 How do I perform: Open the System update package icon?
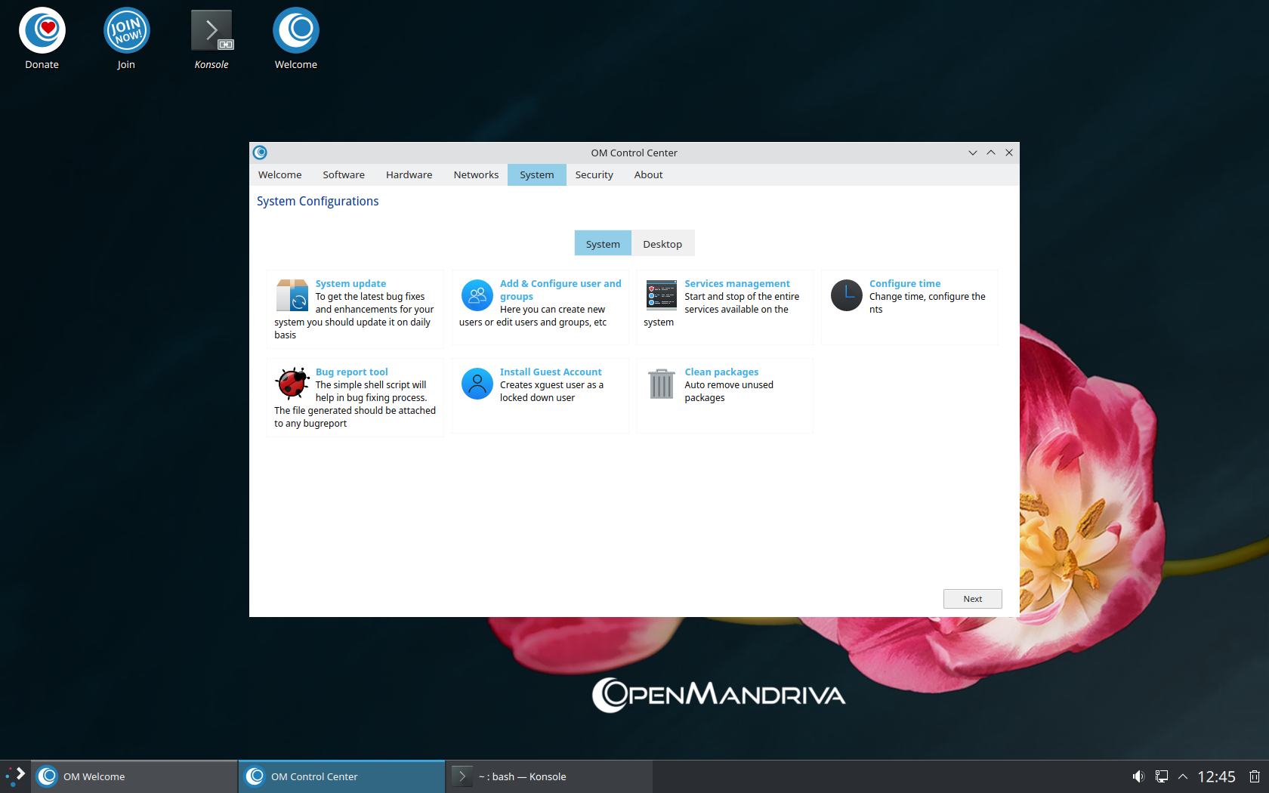coord(292,295)
